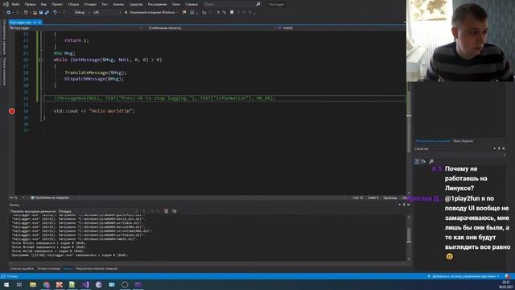Switch to Visual Studio taskbar icon
The width and height of the screenshot is (515, 290).
pyautogui.click(x=85, y=284)
